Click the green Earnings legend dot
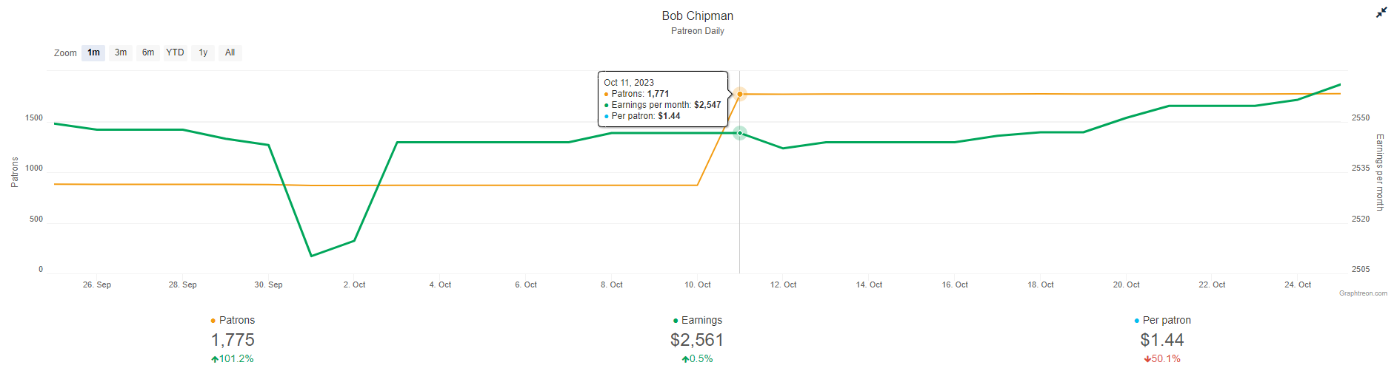 click(676, 321)
